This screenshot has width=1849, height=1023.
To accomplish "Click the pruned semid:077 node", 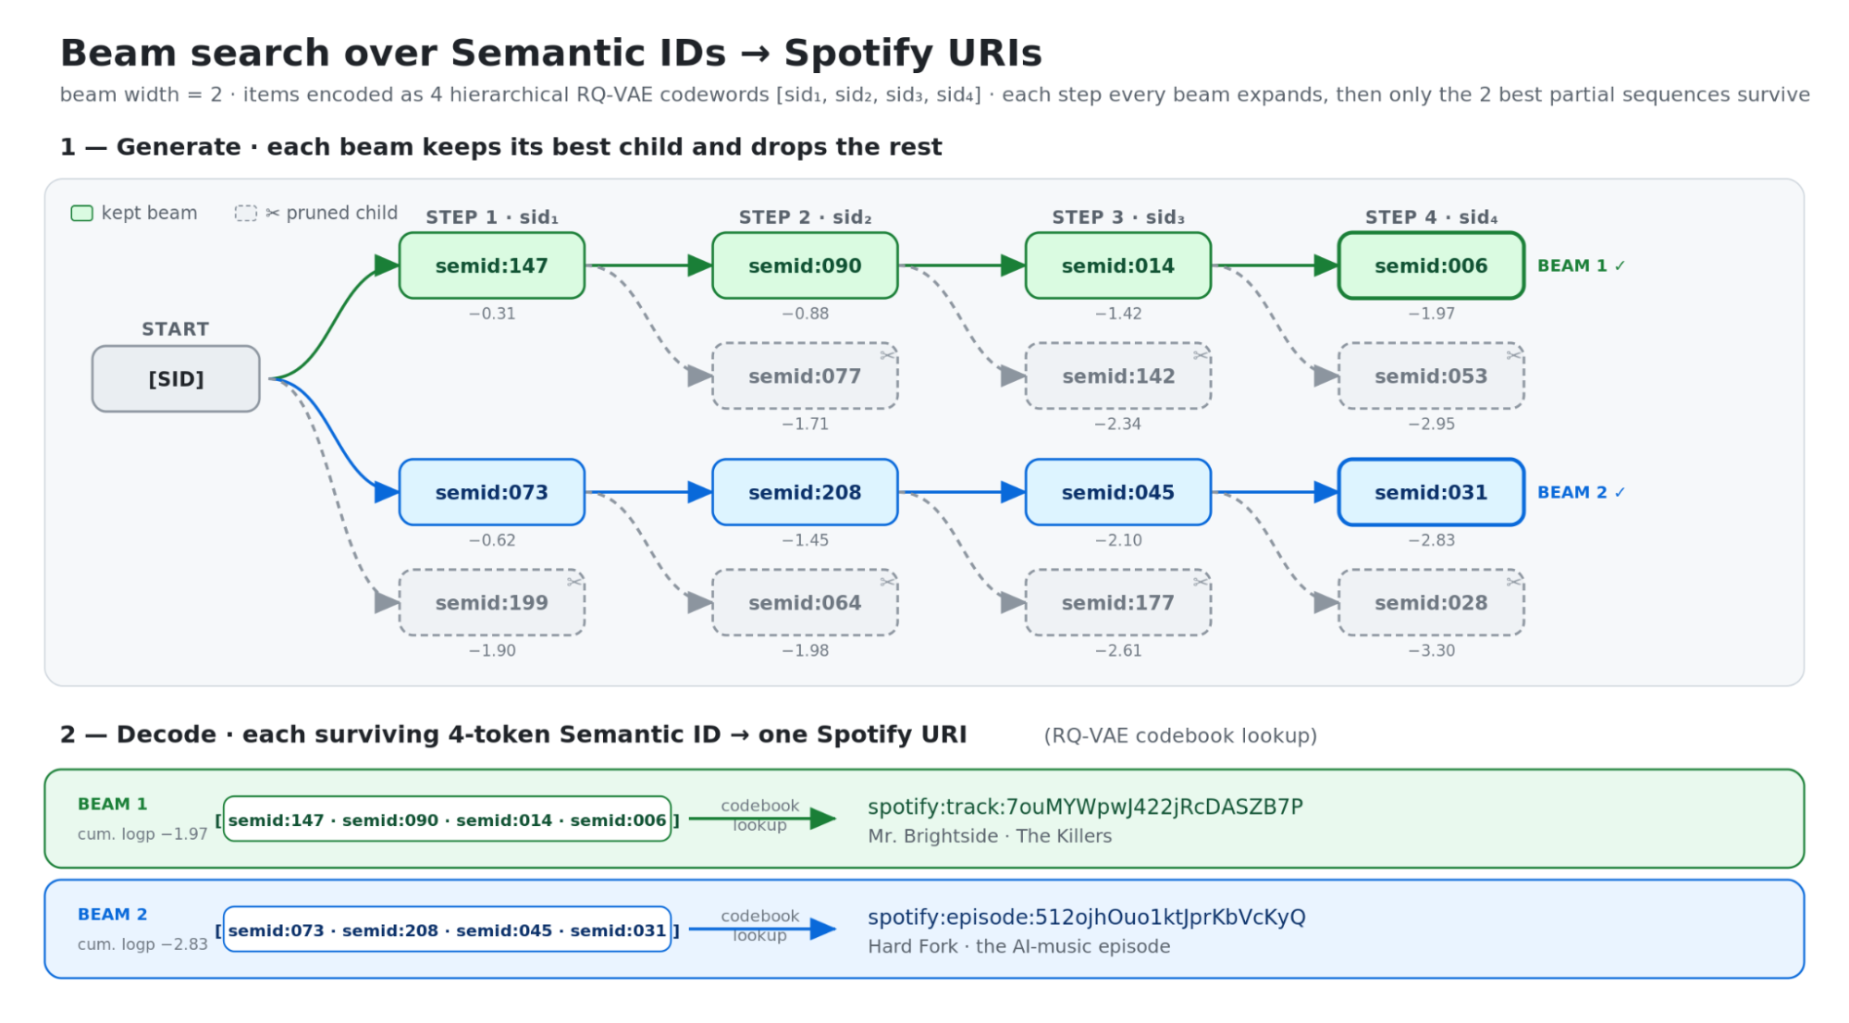I will click(805, 376).
